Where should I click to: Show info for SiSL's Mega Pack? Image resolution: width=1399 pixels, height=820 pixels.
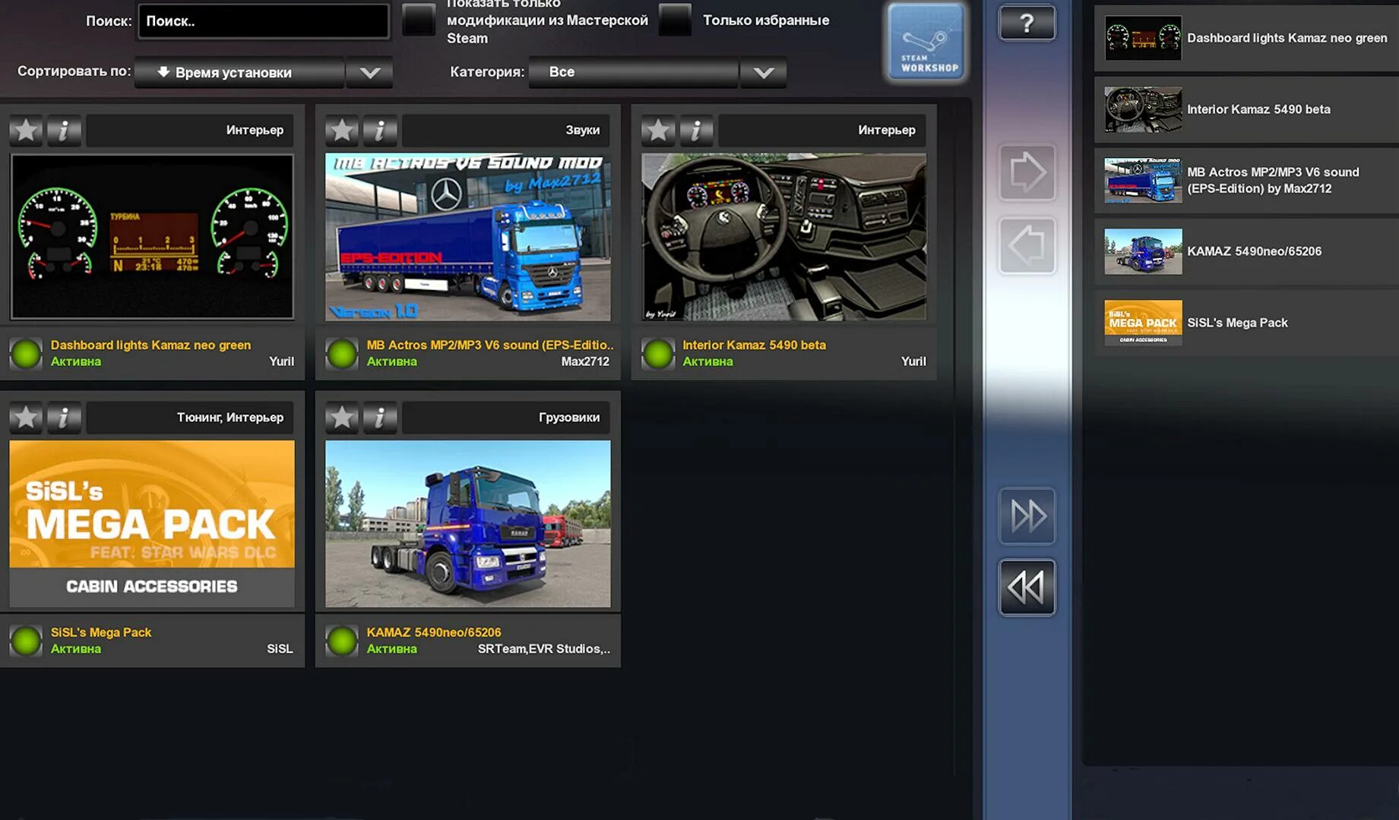(x=64, y=418)
